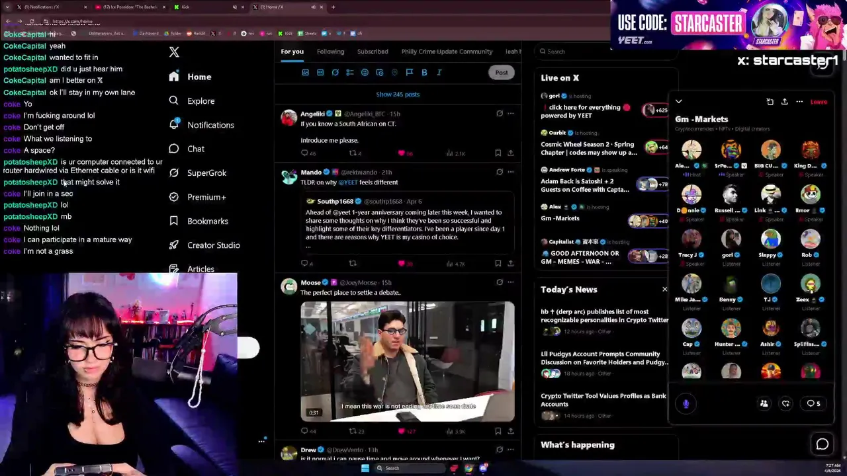Click the pop-out icon in space header
Image resolution: width=847 pixels, height=476 pixels.
[x=770, y=102]
